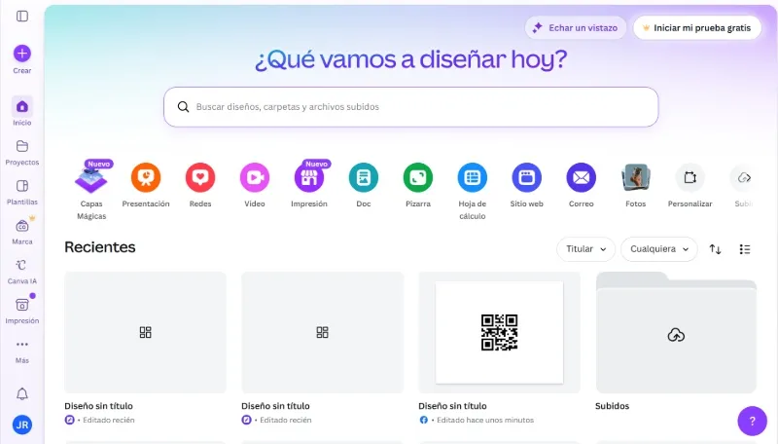Click the search magnifier icon

(x=183, y=107)
